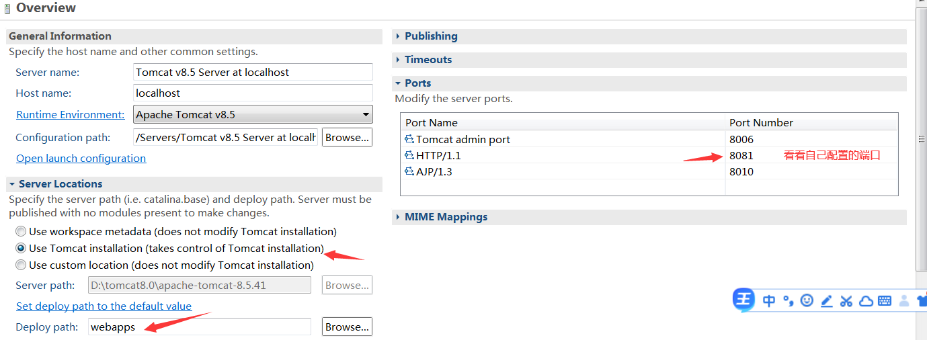This screenshot has height=340, width=927.
Task: Browse for the Deploy path
Action: 347,327
